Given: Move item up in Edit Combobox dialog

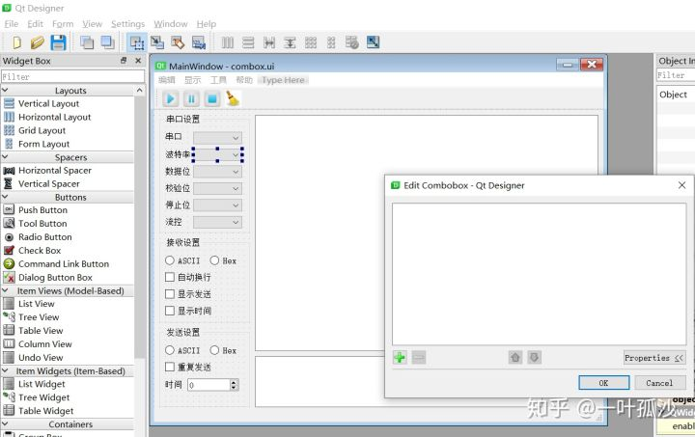Looking at the screenshot, I should coord(515,357).
